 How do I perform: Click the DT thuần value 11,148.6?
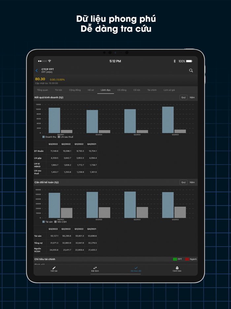[x=54, y=151]
